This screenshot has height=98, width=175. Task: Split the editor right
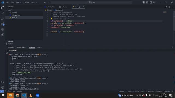[170, 7]
